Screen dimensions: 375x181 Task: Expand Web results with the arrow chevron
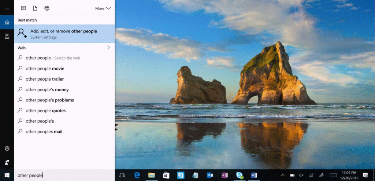coord(108,48)
